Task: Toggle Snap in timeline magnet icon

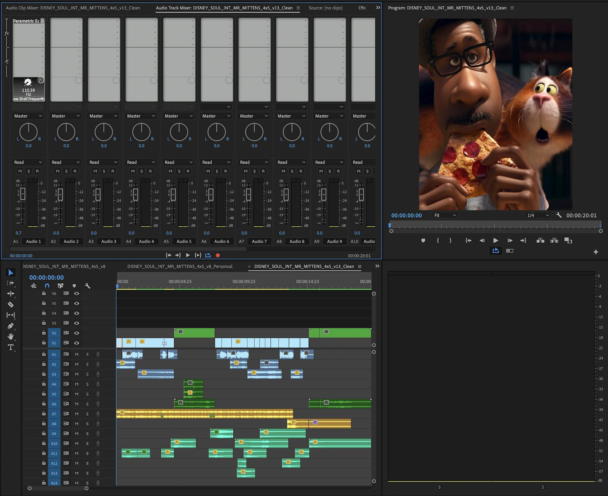Action: (x=47, y=286)
